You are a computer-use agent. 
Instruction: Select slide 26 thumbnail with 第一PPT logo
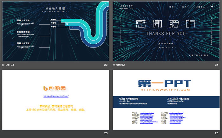pyautogui.click(x=166, y=100)
